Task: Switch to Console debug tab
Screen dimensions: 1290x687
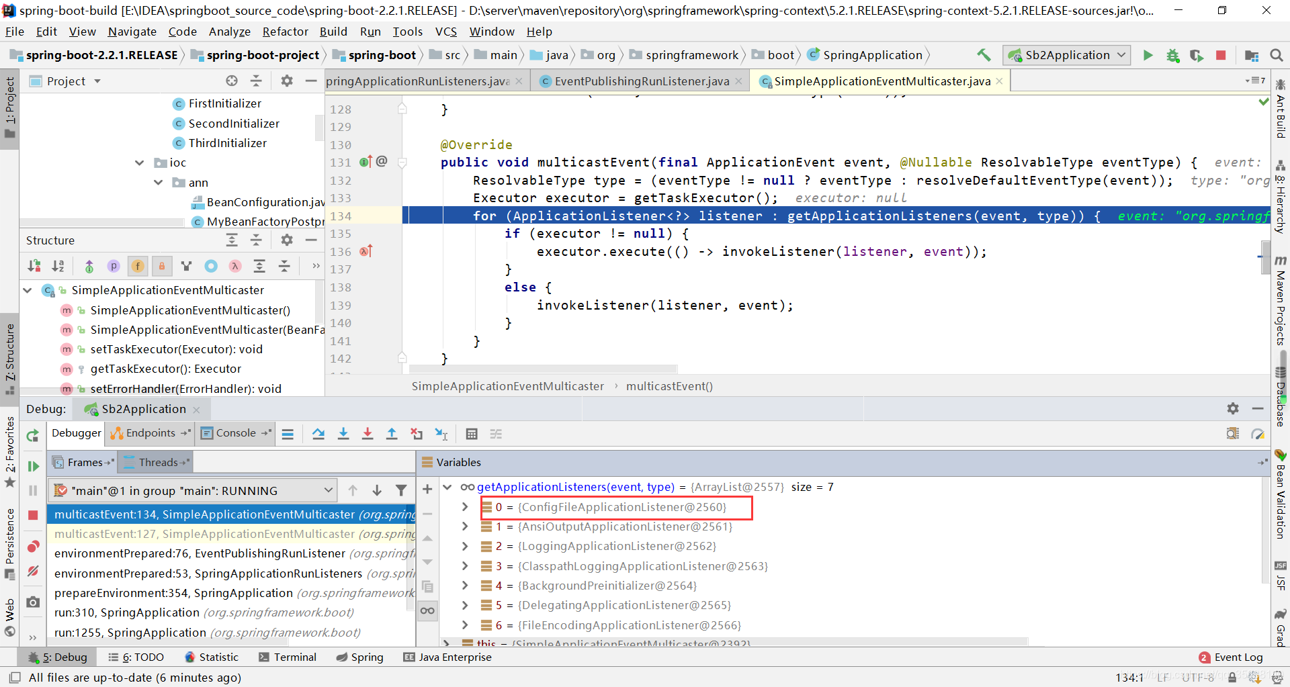Action: click(235, 433)
